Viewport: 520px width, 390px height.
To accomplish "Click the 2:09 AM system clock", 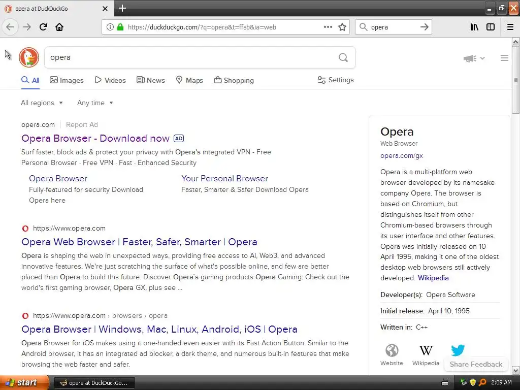I will coord(501,382).
